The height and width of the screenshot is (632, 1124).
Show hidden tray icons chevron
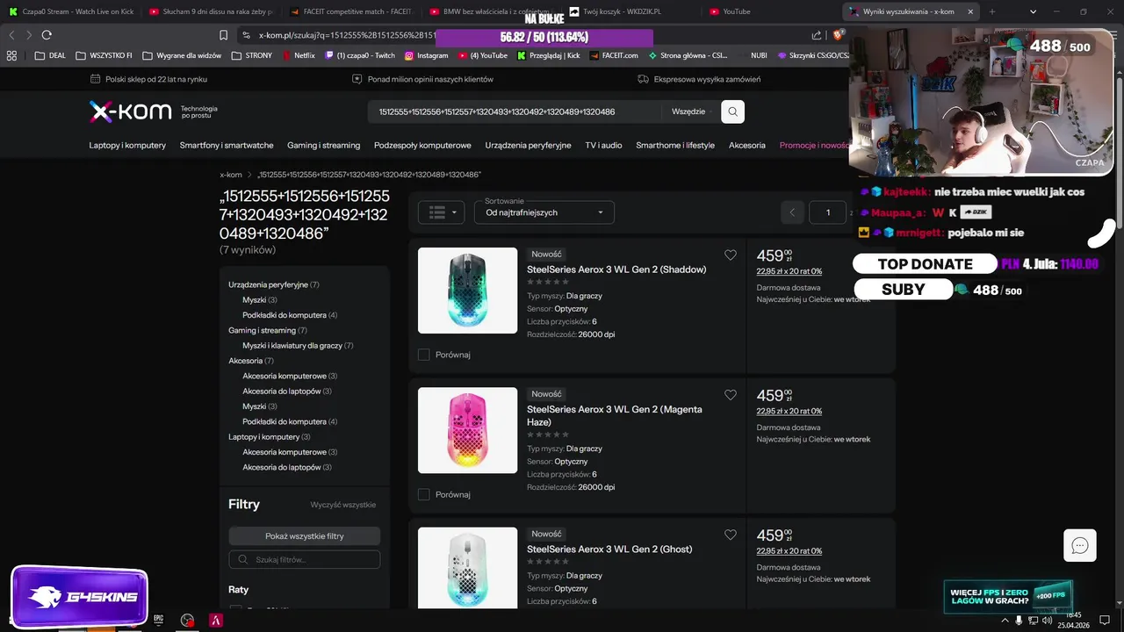pos(1005,620)
